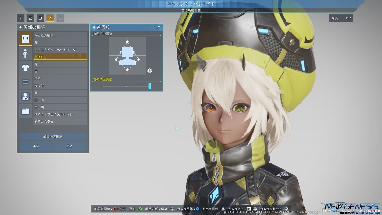Open the 顔 menu entry

click(60, 43)
